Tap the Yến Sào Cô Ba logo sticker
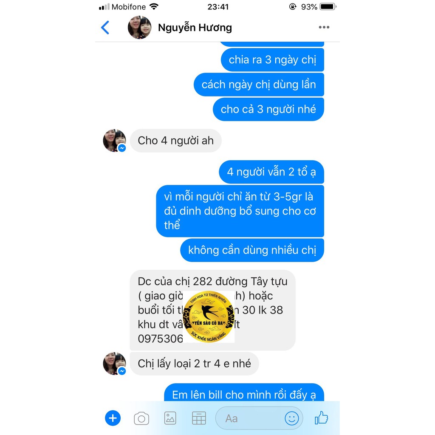Screen dimensions: 435x435 [x=209, y=316]
